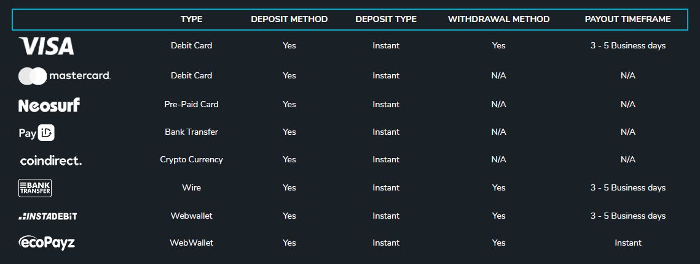700x264 pixels.
Task: Click withdrawal method Yes in VISA row
Action: (498, 45)
